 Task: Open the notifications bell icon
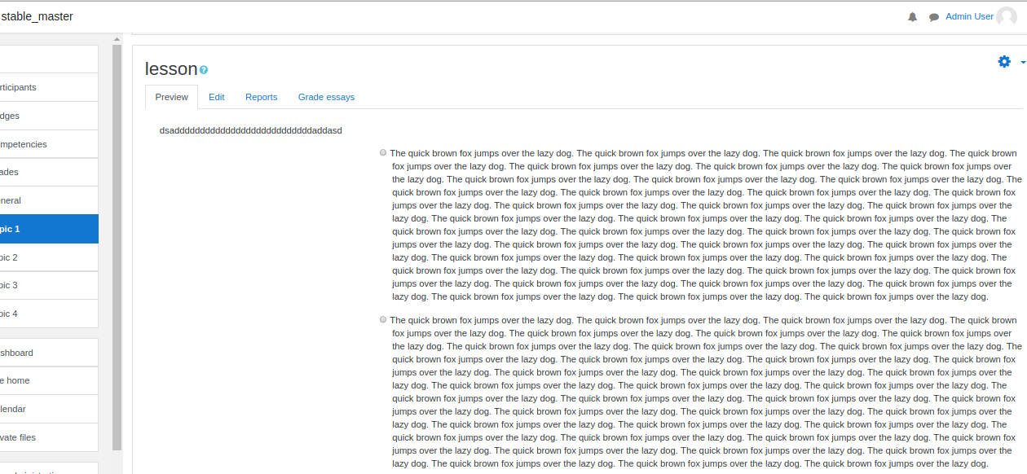(x=913, y=17)
